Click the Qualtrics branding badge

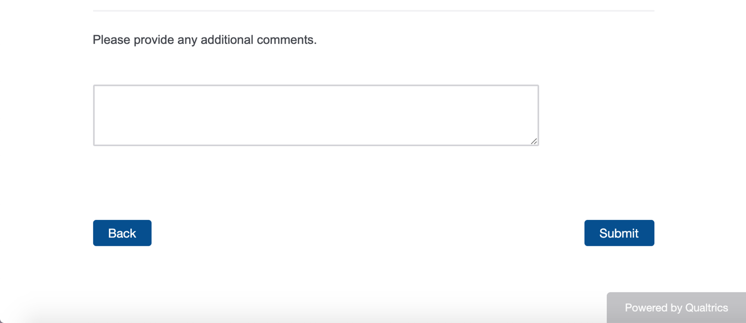[676, 308]
